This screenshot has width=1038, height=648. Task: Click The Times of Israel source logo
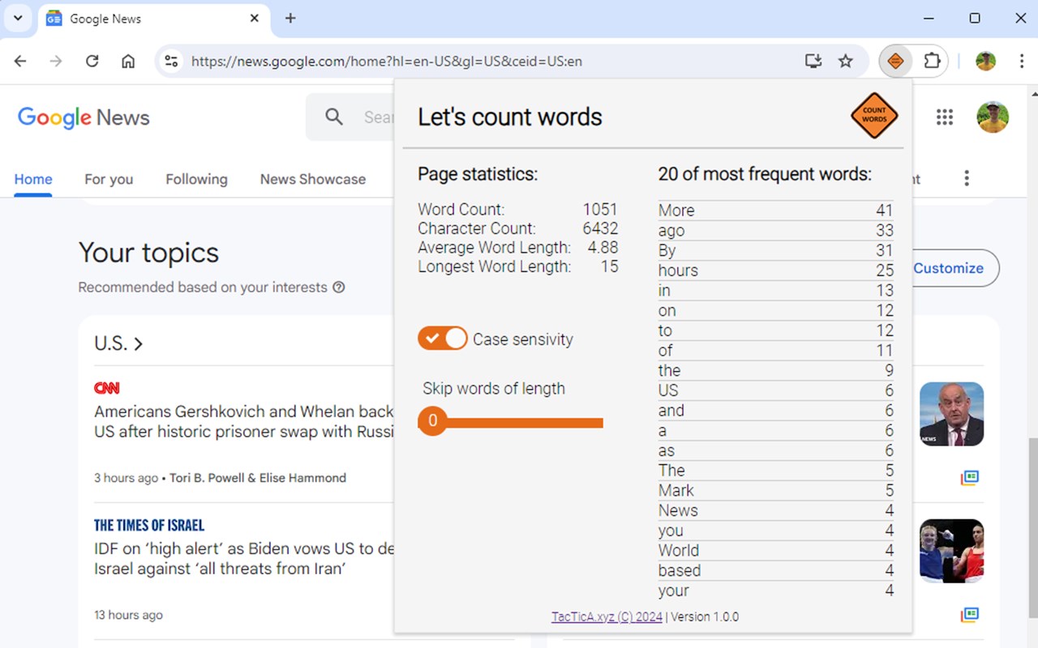click(149, 525)
